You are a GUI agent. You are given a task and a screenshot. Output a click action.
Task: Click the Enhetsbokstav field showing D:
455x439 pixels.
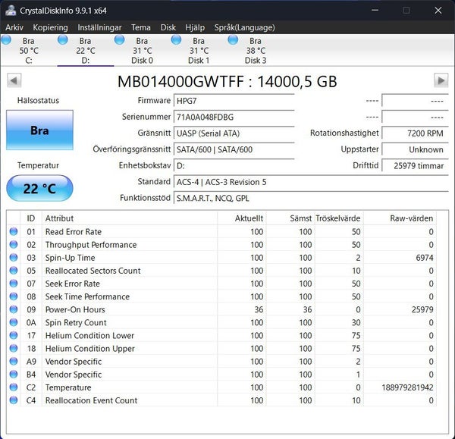click(234, 166)
